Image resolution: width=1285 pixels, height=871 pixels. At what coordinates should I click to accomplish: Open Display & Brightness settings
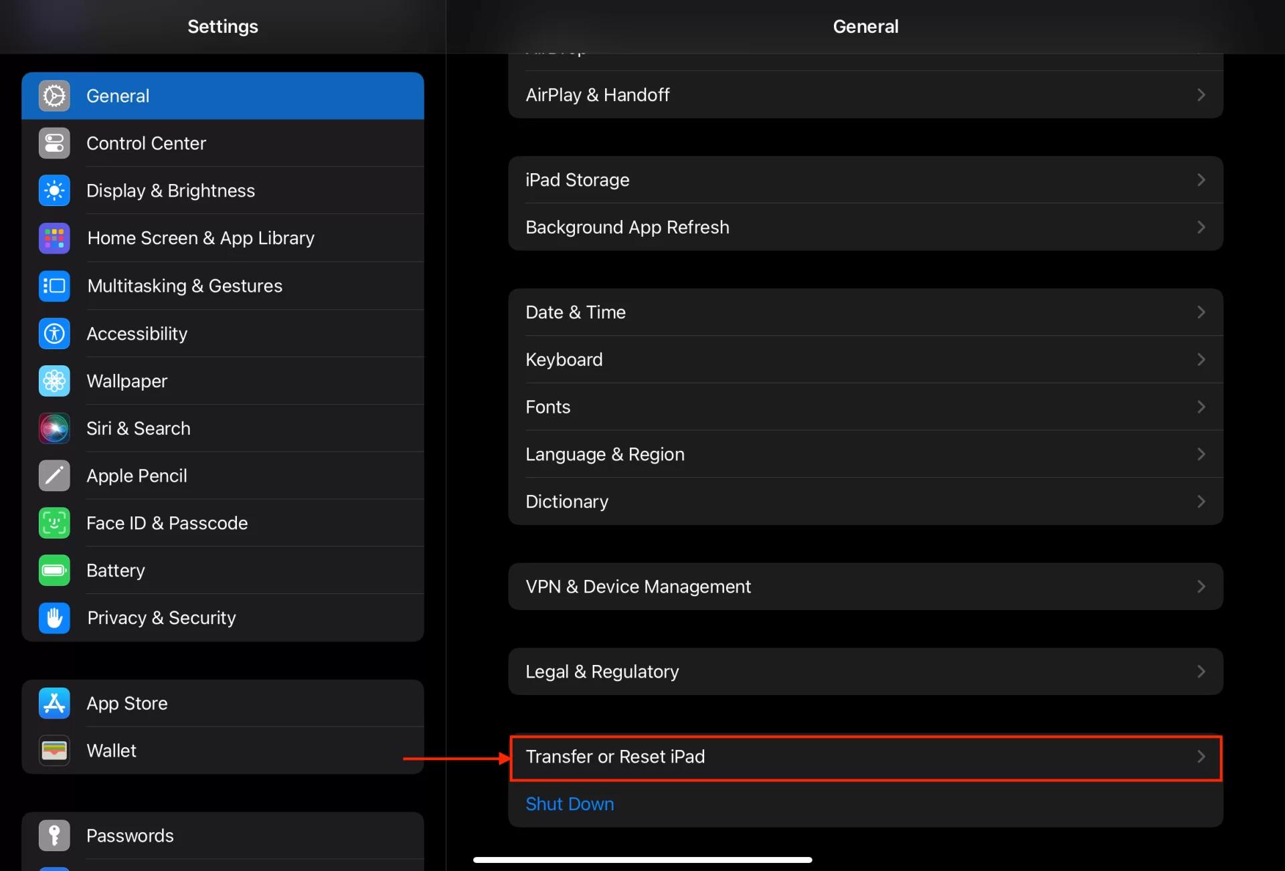point(223,191)
